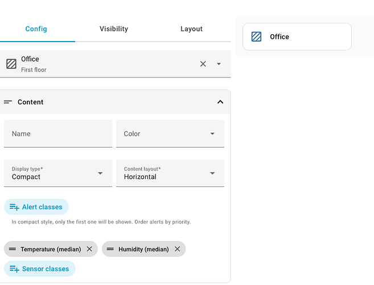
Task: Open the Content layout dropdown
Action: pyautogui.click(x=170, y=173)
